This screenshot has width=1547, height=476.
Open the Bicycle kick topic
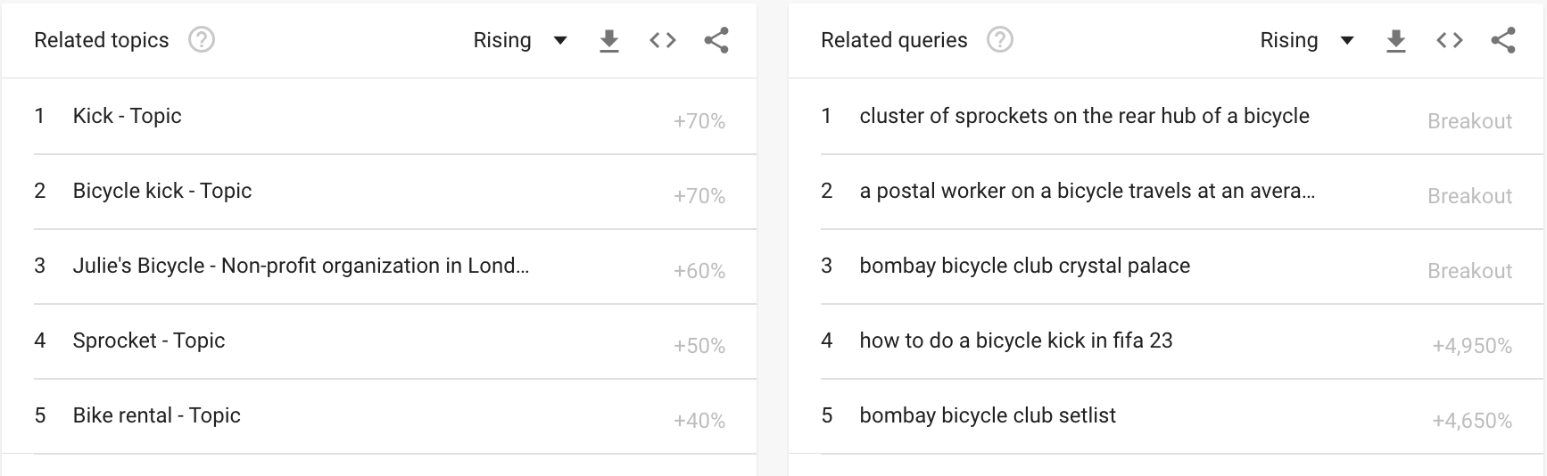(162, 191)
